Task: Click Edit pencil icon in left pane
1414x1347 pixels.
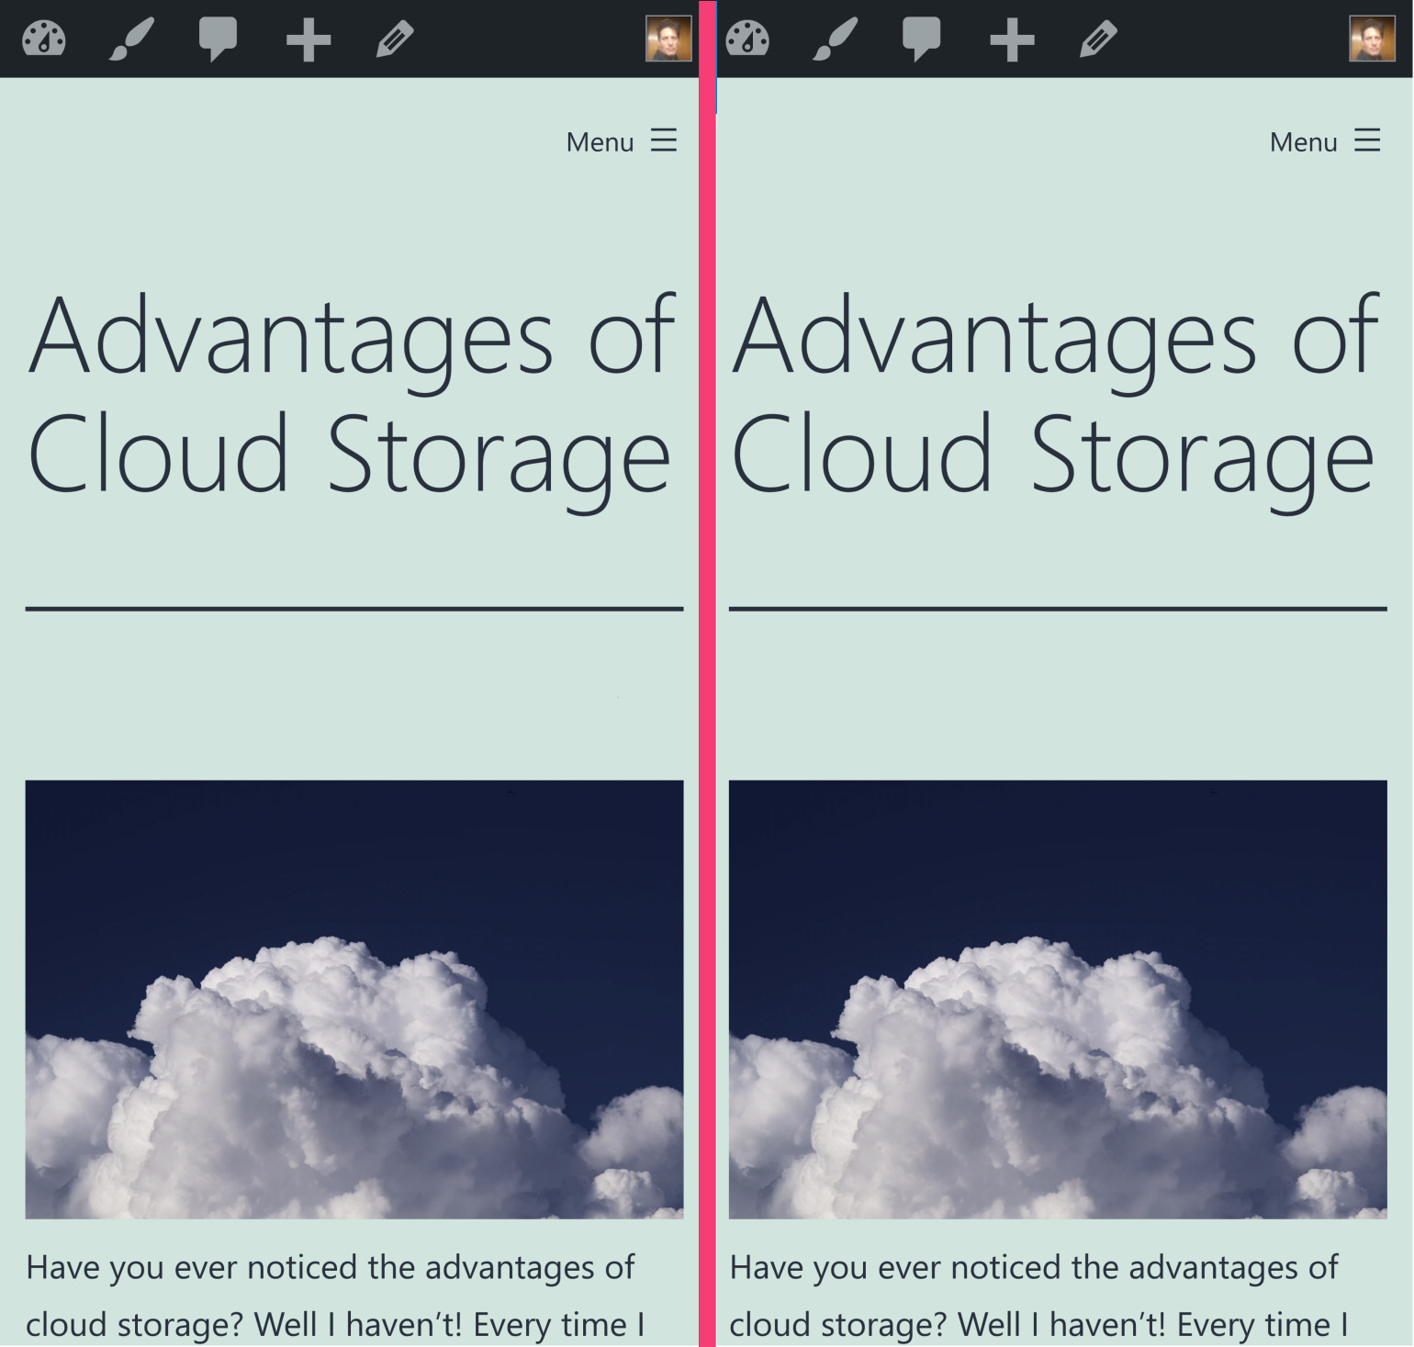Action: click(x=395, y=39)
